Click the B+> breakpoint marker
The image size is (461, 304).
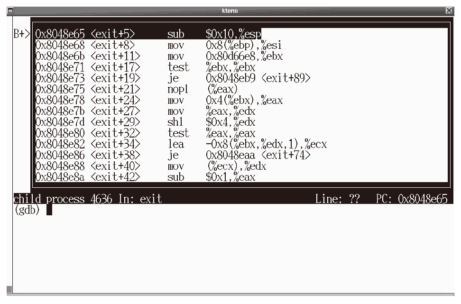coord(22,34)
